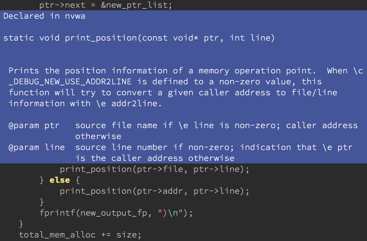Click the total_mem_alloc variable
The image size is (367, 241).
pos(57,235)
